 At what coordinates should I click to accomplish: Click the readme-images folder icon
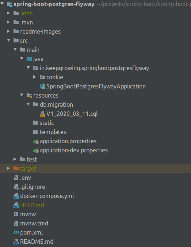pyautogui.click(x=16, y=31)
